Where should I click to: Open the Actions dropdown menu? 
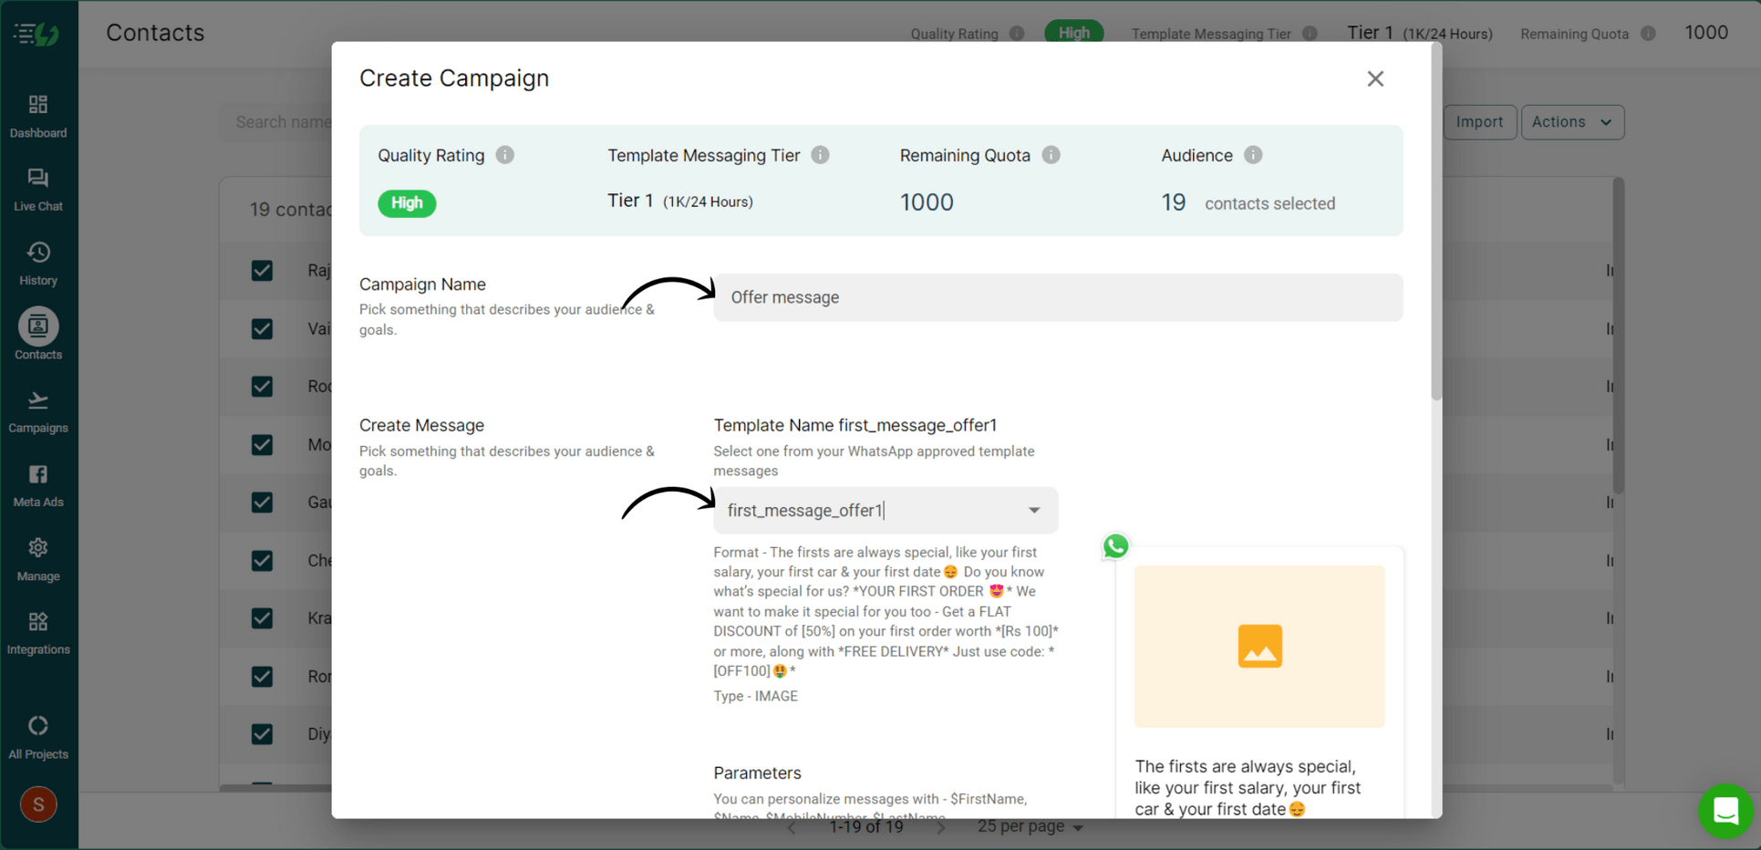1571,122
